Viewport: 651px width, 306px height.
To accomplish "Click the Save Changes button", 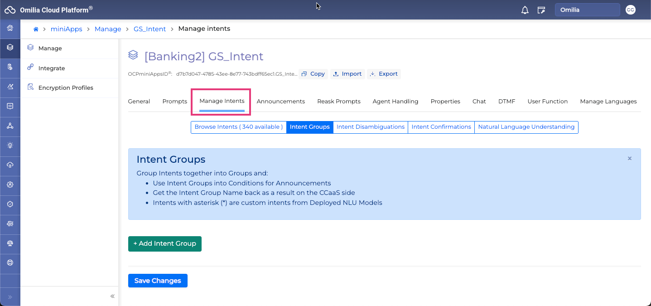I will pos(158,281).
